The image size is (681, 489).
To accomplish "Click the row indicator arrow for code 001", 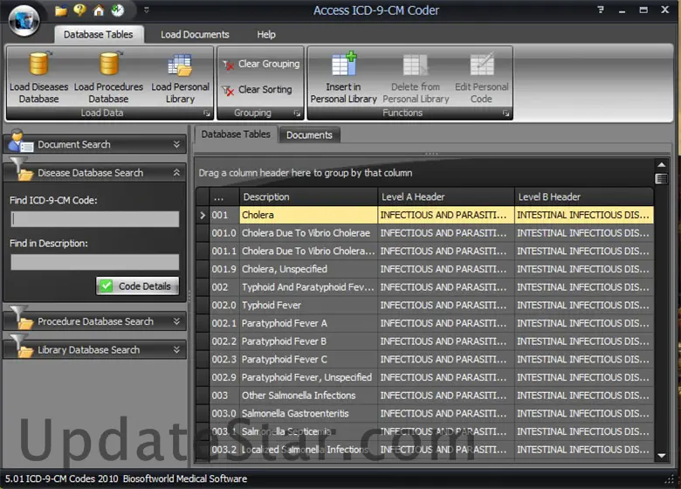I will 203,215.
